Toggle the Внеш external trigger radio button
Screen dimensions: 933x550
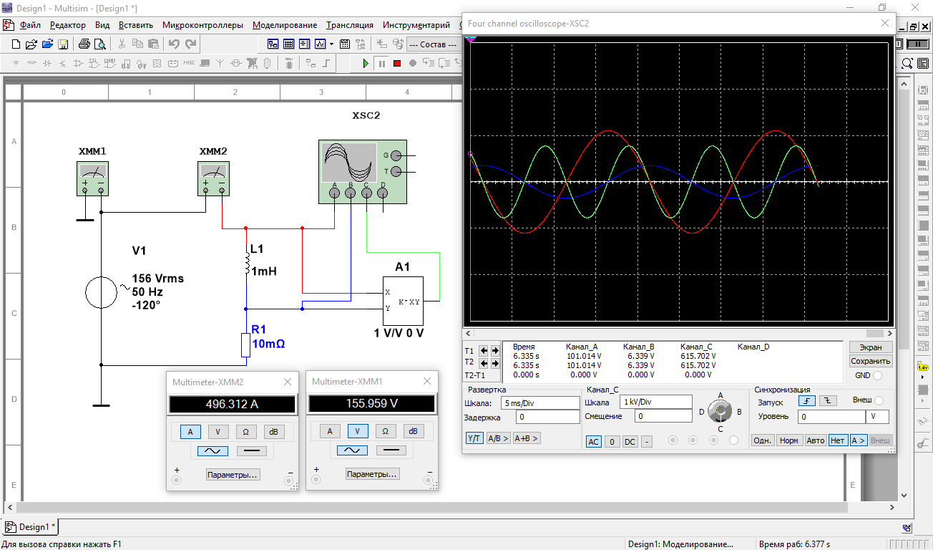pyautogui.click(x=879, y=400)
